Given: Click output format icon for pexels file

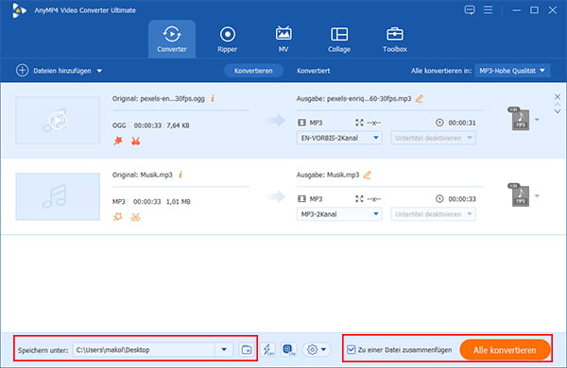Looking at the screenshot, I should tap(521, 119).
